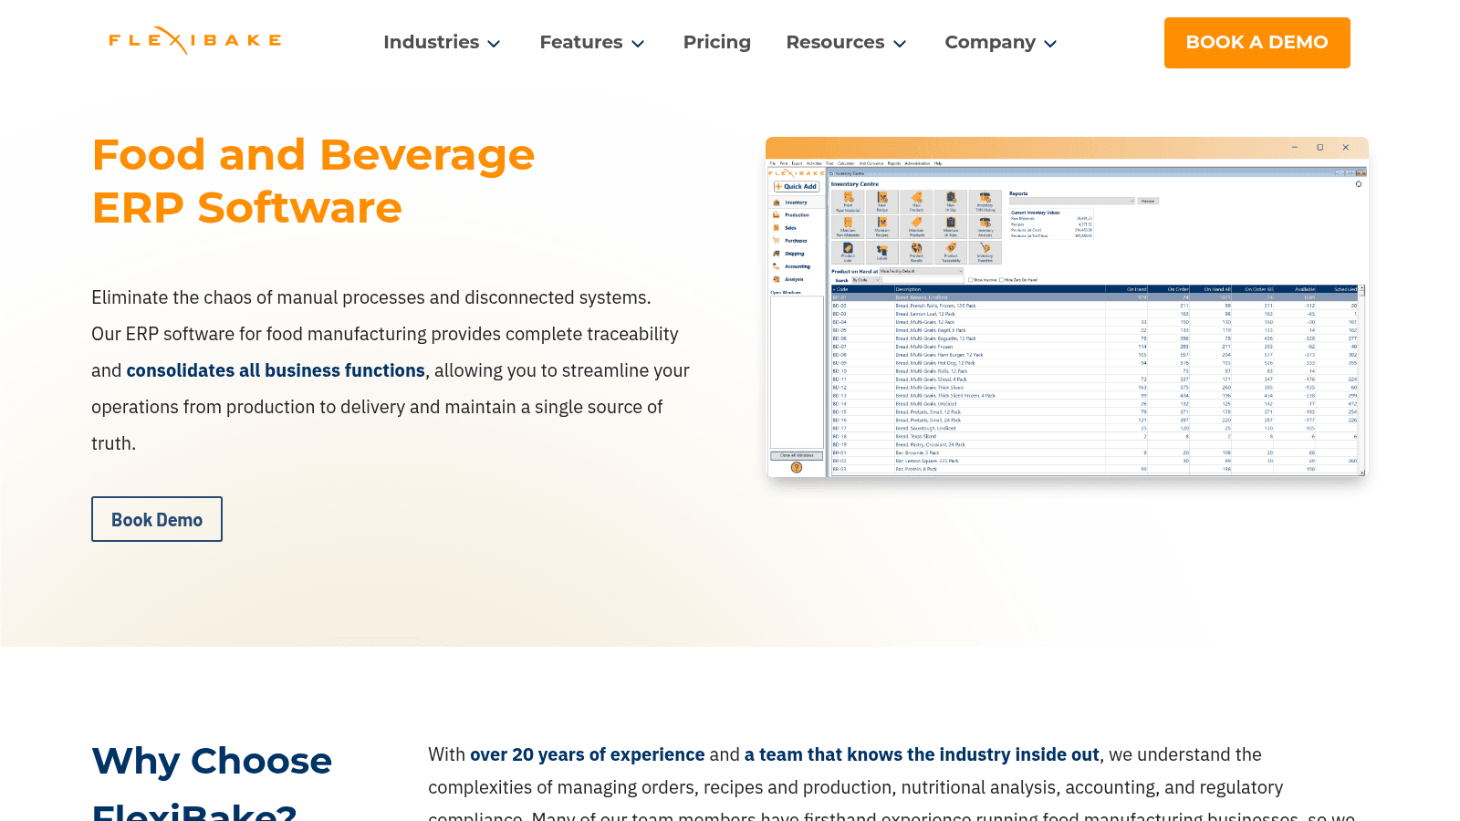This screenshot has height=821, width=1460.
Task: Click the New IA Slip icon
Action: pos(951,202)
